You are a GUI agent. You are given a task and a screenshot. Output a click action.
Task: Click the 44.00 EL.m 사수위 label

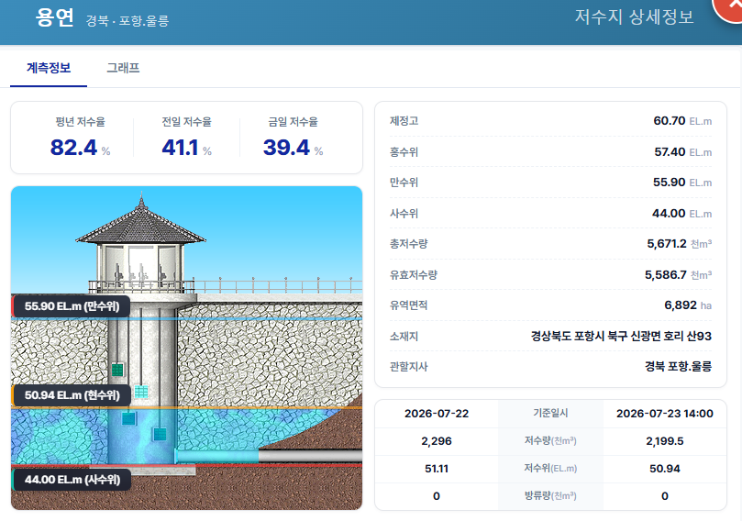point(72,480)
